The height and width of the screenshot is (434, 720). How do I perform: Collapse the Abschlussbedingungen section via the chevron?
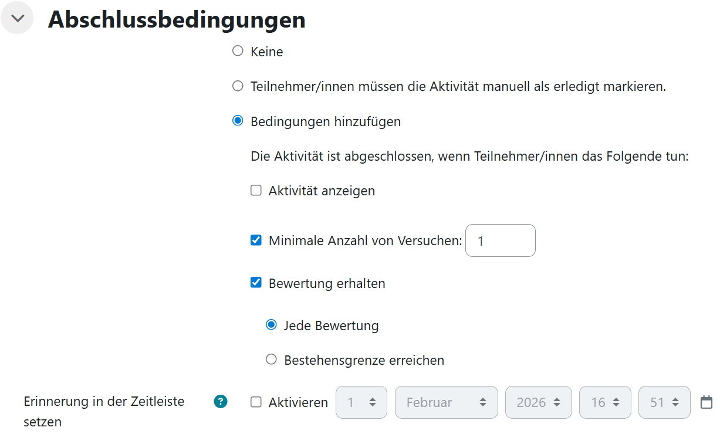click(x=17, y=18)
